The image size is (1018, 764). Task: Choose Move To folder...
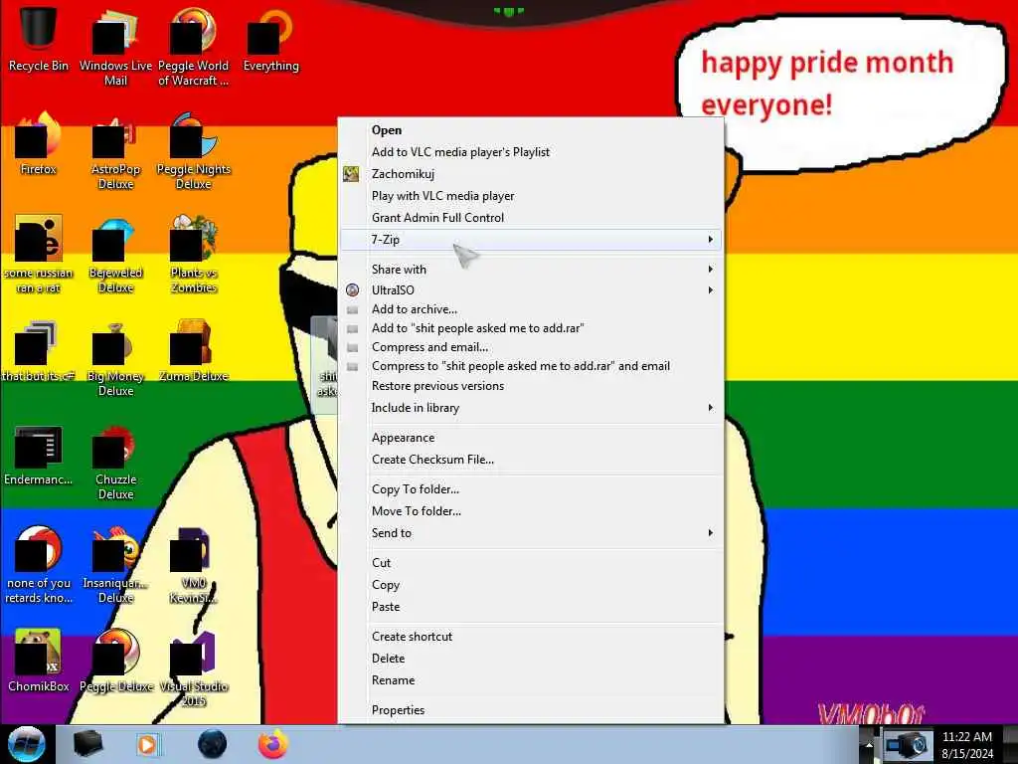click(531, 511)
